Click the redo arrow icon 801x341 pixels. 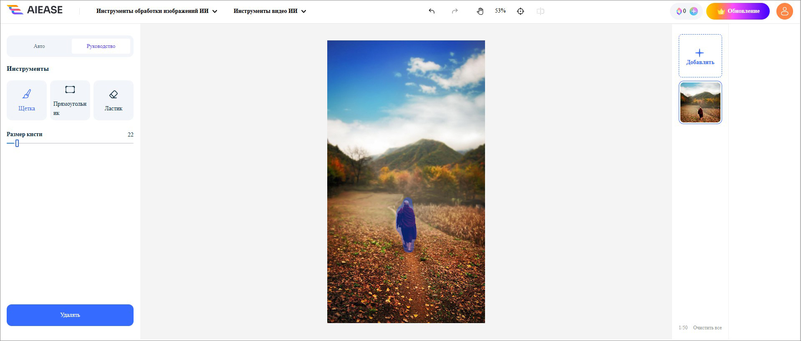click(455, 11)
